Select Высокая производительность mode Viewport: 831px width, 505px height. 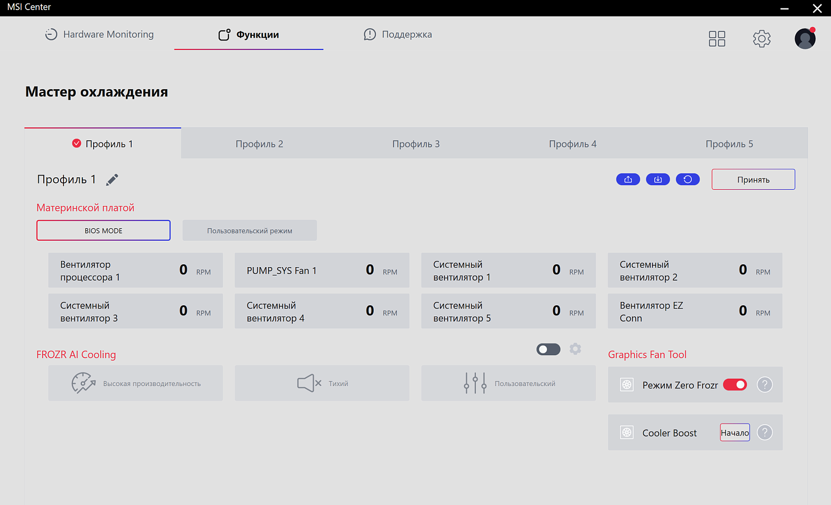135,383
